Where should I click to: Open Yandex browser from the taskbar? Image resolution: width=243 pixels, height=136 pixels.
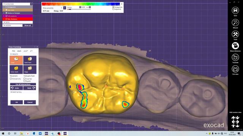tap(28, 133)
